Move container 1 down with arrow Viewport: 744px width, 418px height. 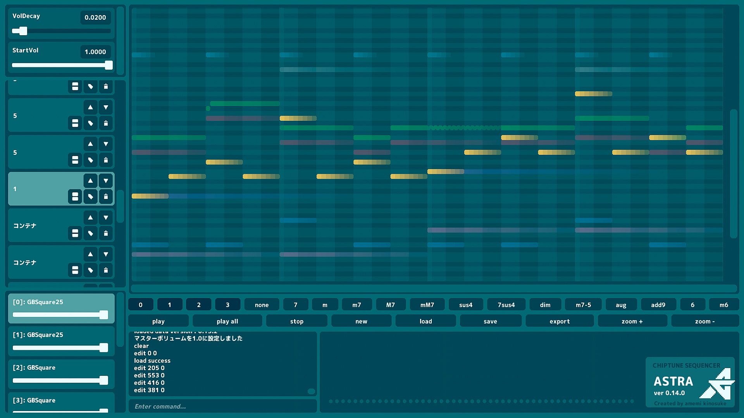tap(106, 181)
